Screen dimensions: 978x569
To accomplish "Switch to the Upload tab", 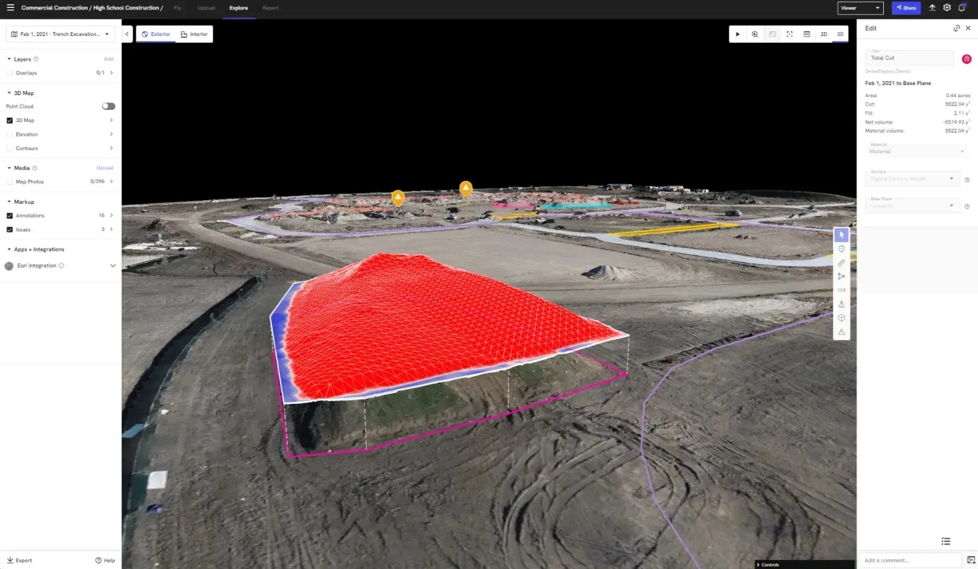I will click(206, 8).
